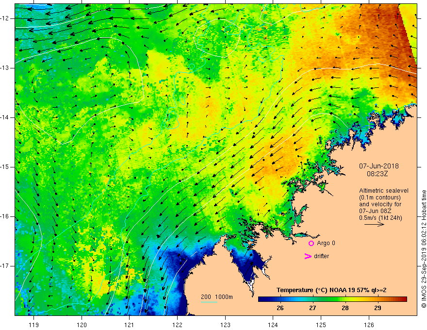Click the latitude label '-15'
This screenshot has width=427, height=330.
coord(5,167)
